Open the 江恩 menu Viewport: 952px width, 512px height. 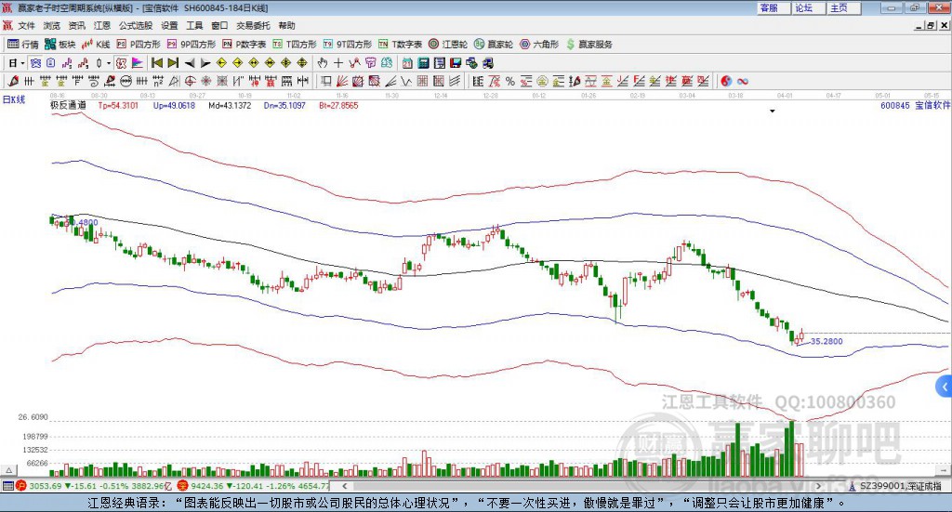102,25
